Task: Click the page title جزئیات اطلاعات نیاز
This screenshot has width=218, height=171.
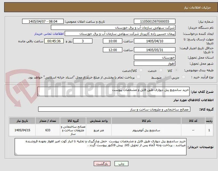Action: 198,7
